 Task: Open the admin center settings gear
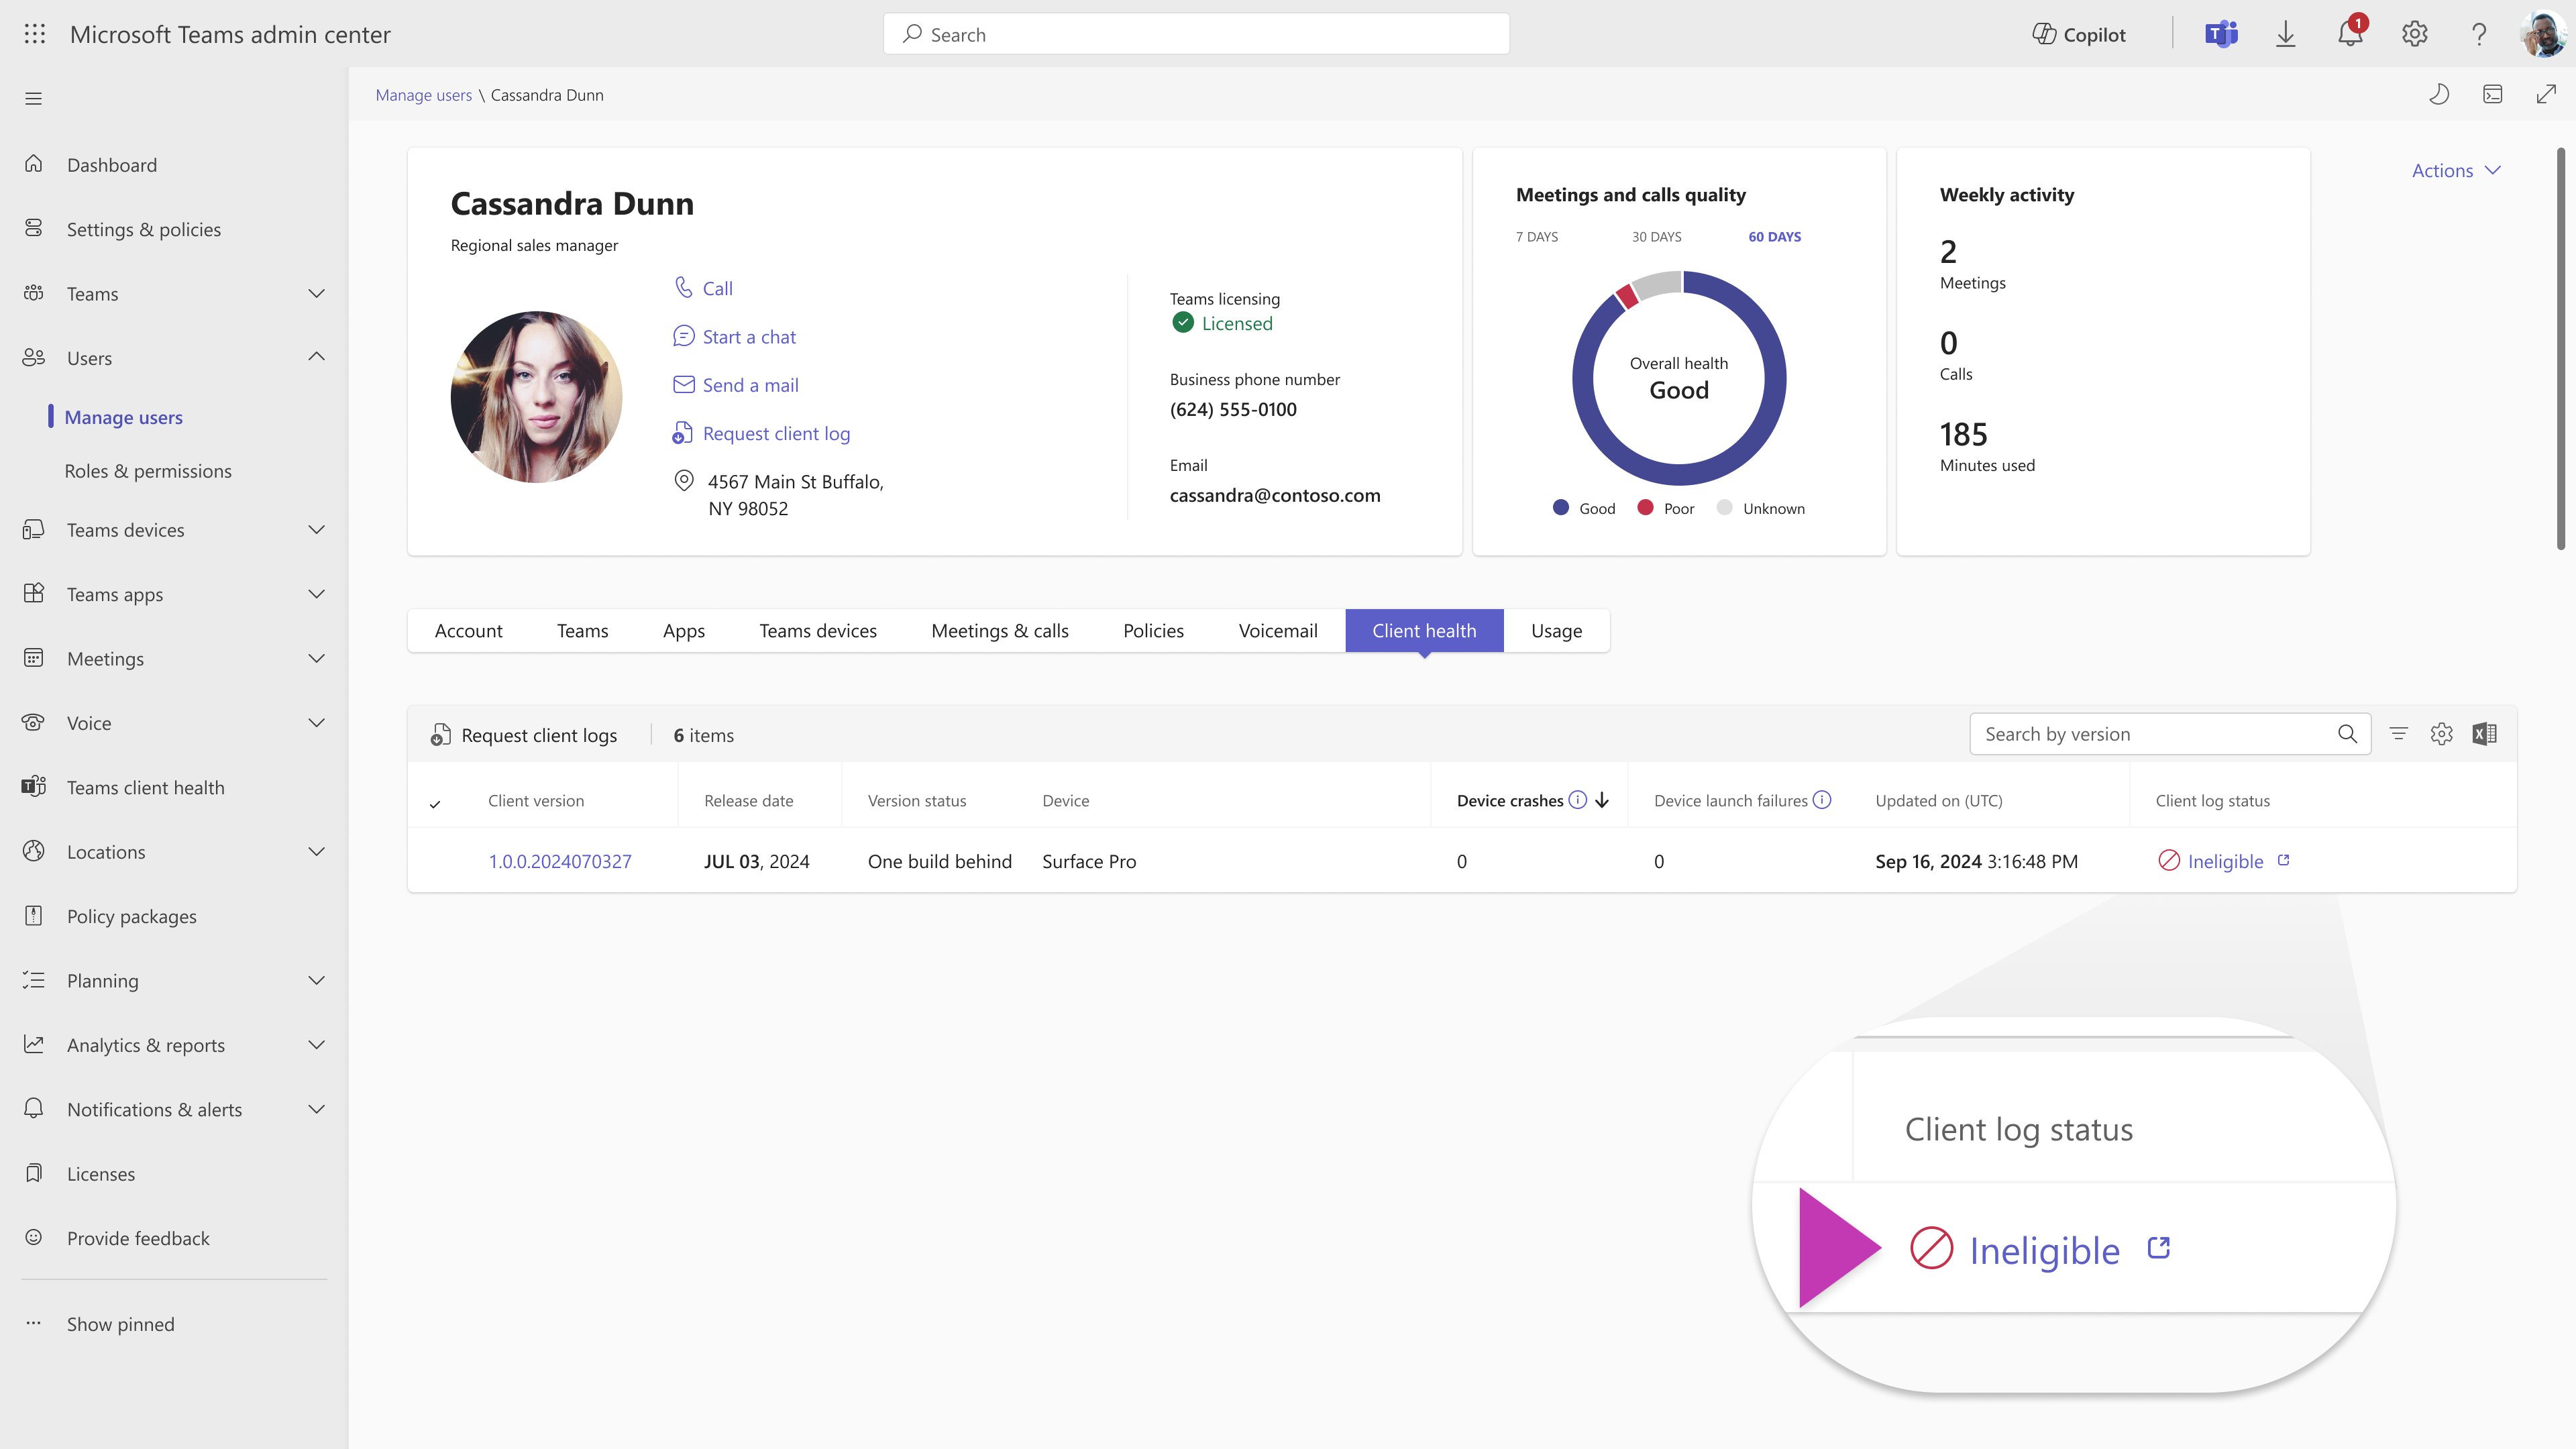[2414, 33]
